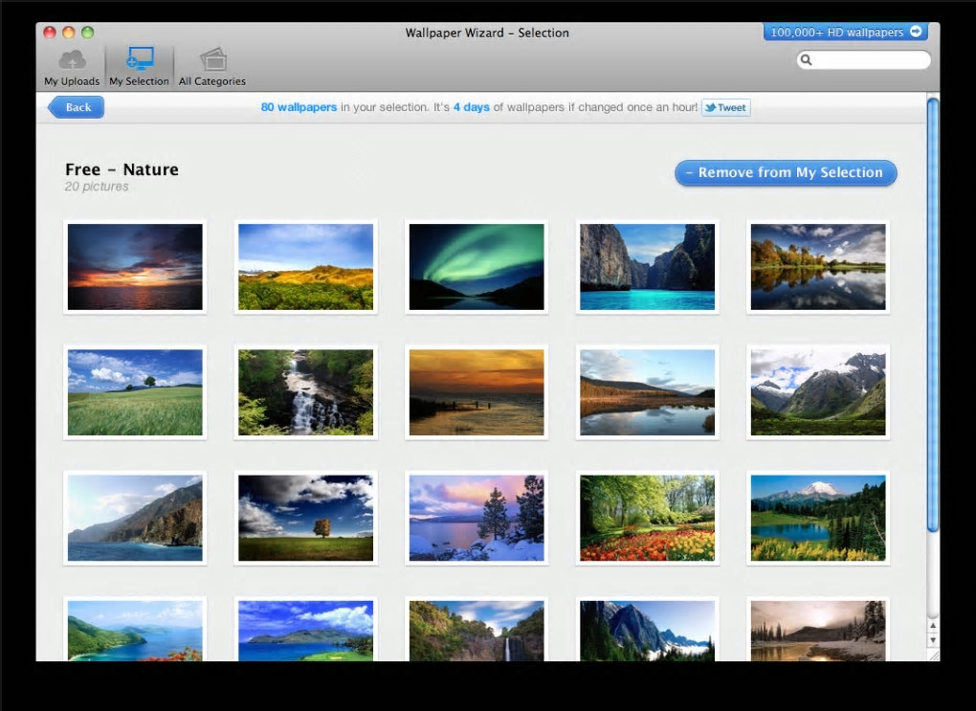Select the orange sunset pier thumbnail
The height and width of the screenshot is (711, 976).
coord(477,392)
